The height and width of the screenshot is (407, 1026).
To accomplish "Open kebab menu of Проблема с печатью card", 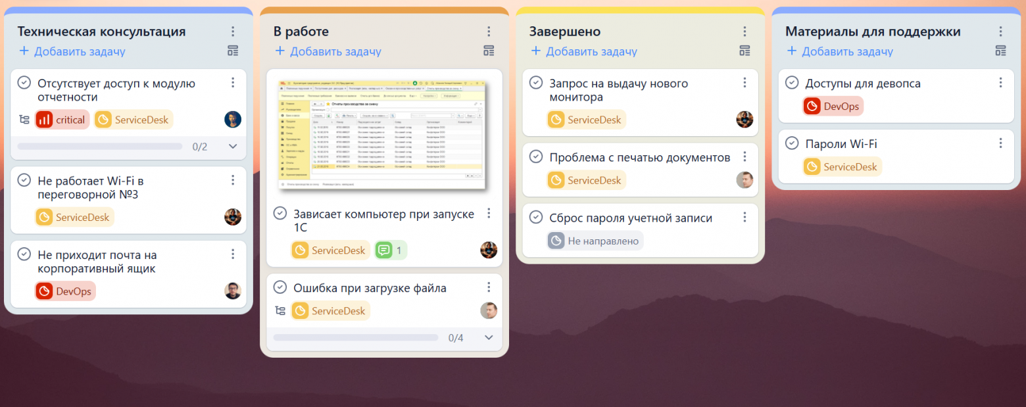I will 745,156.
